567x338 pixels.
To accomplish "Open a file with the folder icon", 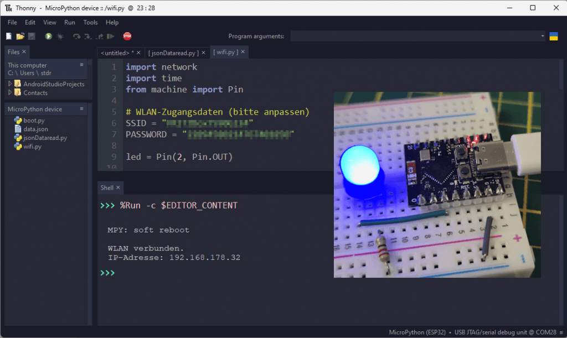I will coord(20,36).
